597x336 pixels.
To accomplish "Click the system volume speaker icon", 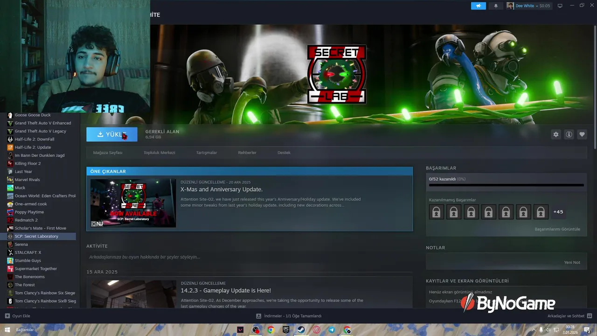I will pyautogui.click(x=548, y=330).
